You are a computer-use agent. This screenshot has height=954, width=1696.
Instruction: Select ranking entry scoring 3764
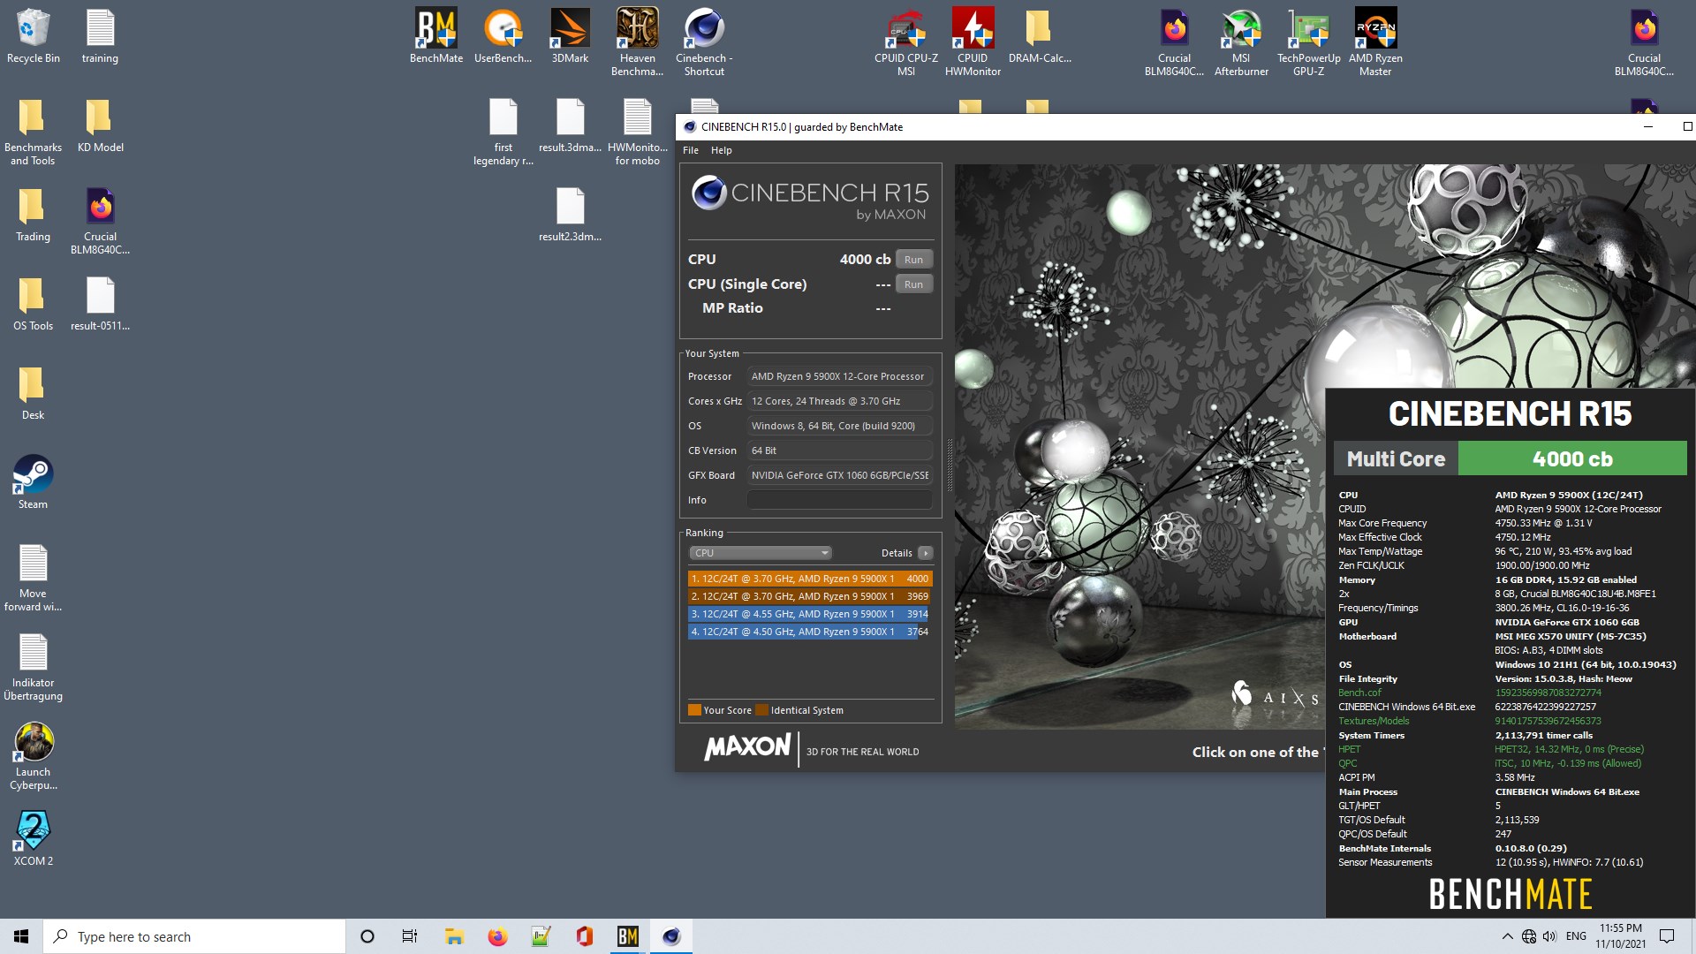[810, 632]
